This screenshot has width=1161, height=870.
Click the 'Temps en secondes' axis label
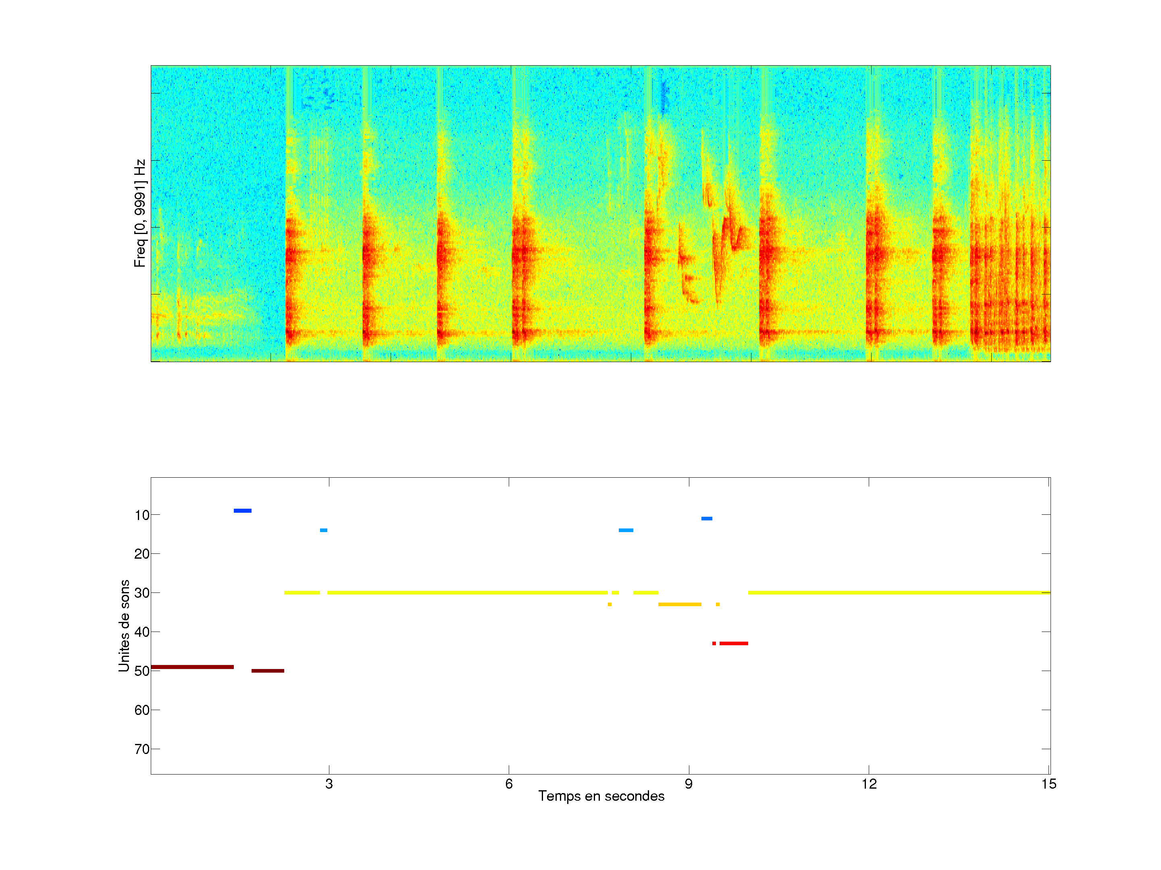pyautogui.click(x=601, y=796)
